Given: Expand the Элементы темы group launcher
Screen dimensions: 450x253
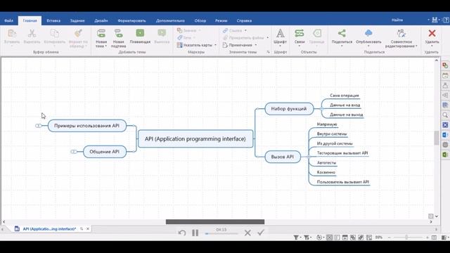Looking at the screenshot, I should point(268,52).
